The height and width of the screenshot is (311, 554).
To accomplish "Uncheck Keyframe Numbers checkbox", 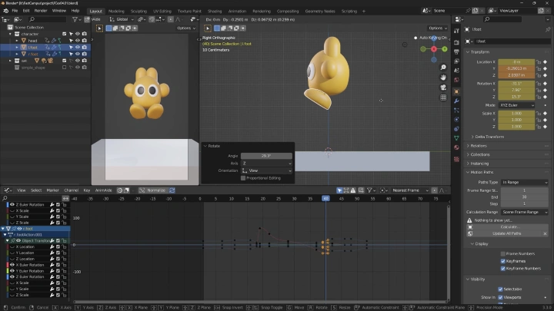I will tap(502, 269).
